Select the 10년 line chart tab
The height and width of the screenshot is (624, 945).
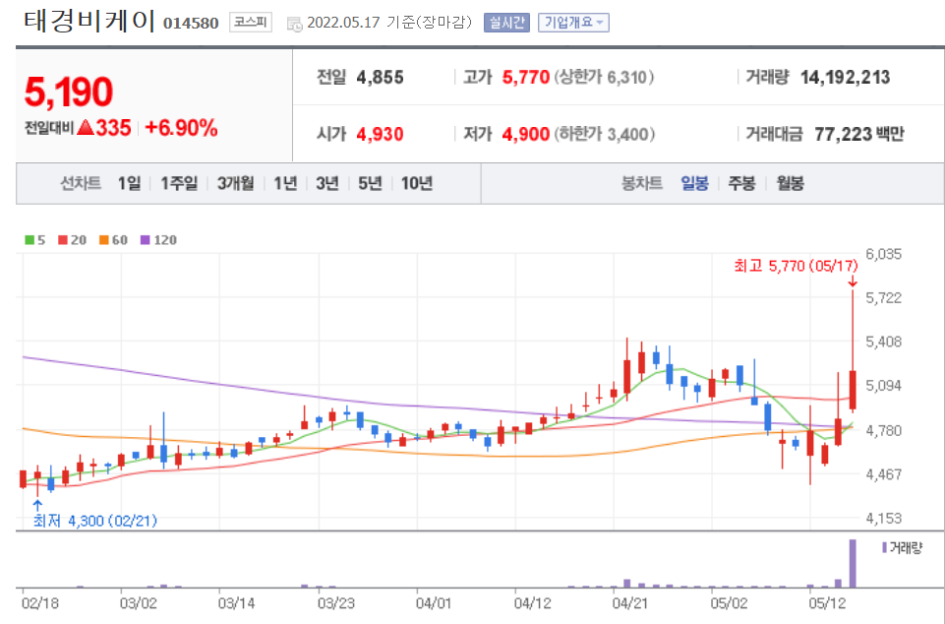pos(417,183)
